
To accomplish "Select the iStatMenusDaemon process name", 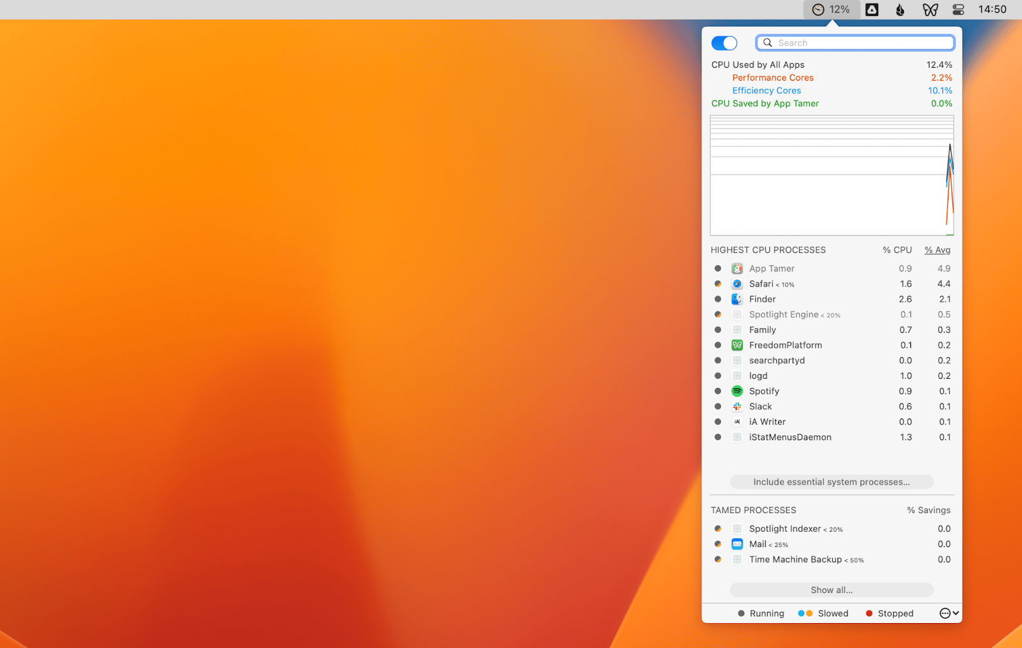I will pyautogui.click(x=790, y=437).
